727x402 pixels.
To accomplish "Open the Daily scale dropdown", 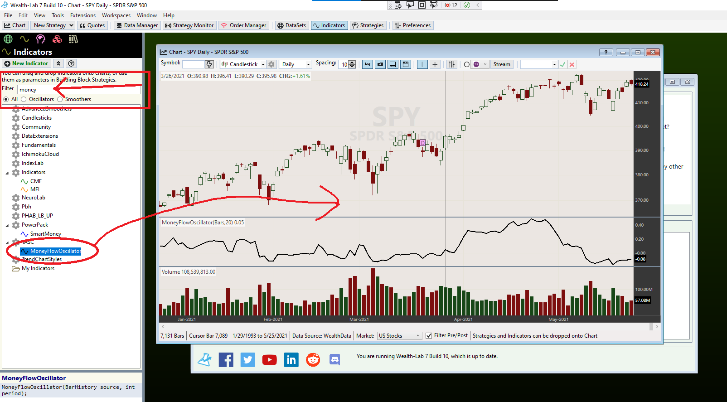I will click(295, 64).
